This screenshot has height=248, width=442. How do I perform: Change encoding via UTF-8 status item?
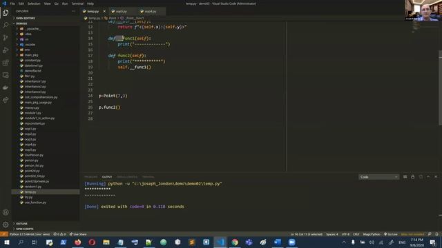pos(345,234)
